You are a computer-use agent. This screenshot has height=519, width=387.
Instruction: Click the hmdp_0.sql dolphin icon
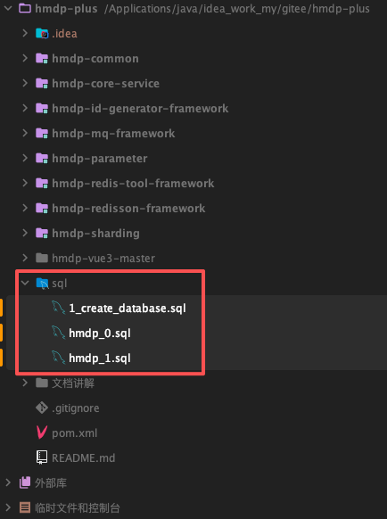pyautogui.click(x=58, y=333)
